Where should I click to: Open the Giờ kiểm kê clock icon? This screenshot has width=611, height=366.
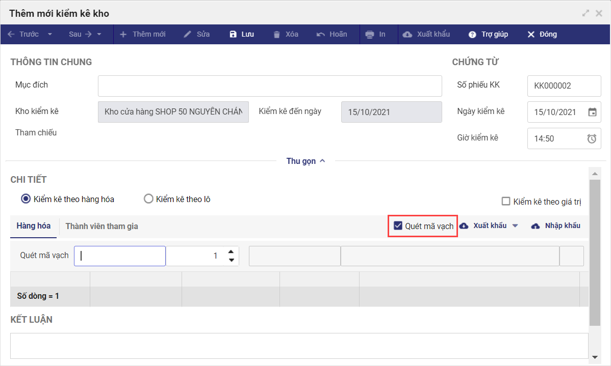[592, 138]
